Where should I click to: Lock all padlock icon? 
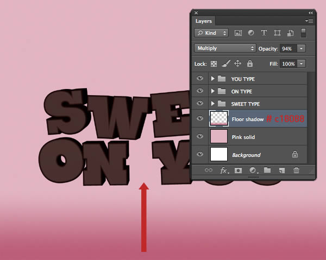(250, 64)
